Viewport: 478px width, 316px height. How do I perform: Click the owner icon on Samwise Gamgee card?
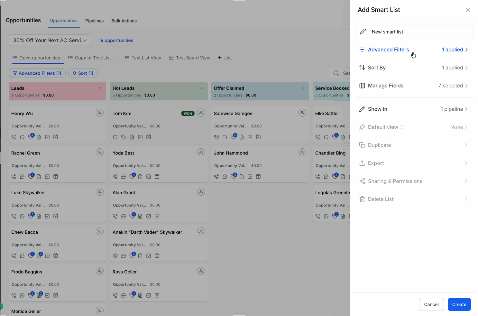[x=302, y=113]
